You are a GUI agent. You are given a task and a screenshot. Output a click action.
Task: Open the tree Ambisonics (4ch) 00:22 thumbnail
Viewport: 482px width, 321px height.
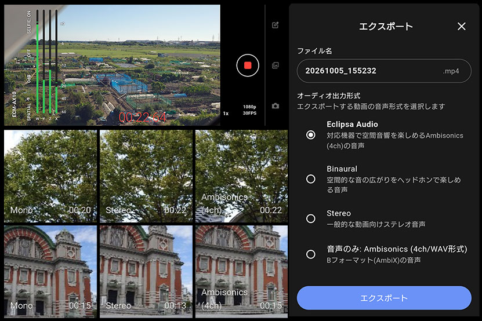242,176
